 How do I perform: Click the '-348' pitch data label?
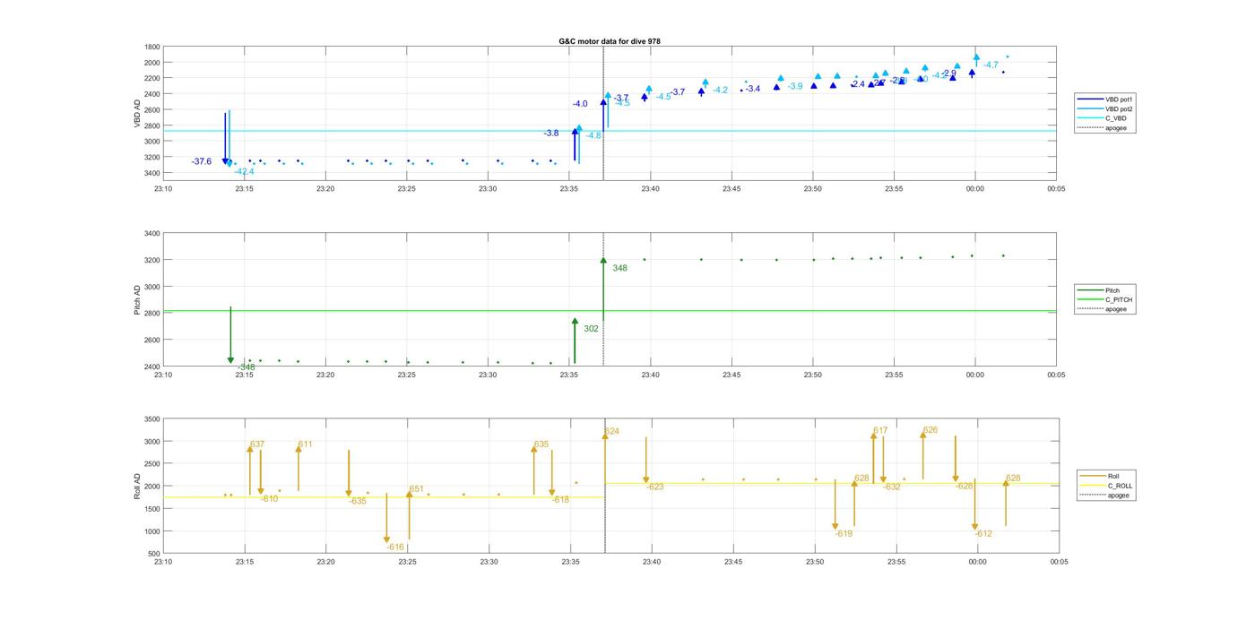coord(246,367)
